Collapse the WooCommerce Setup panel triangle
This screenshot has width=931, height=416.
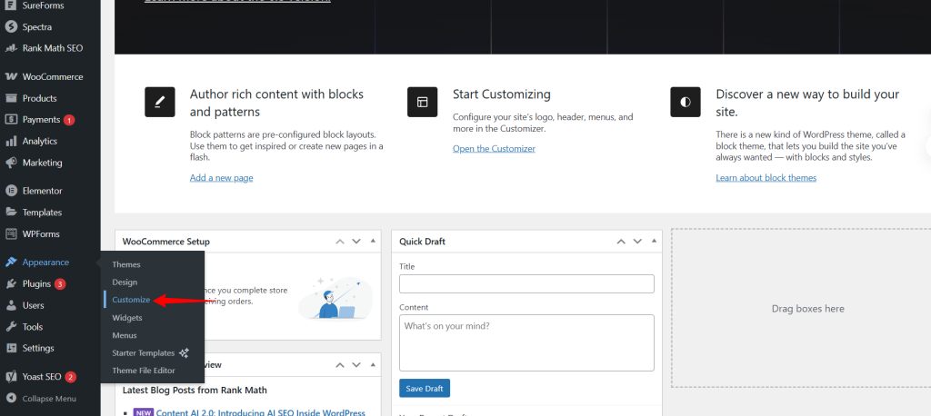coord(373,241)
